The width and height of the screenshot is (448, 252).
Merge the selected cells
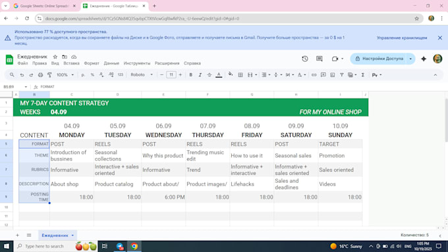pyautogui.click(x=250, y=75)
